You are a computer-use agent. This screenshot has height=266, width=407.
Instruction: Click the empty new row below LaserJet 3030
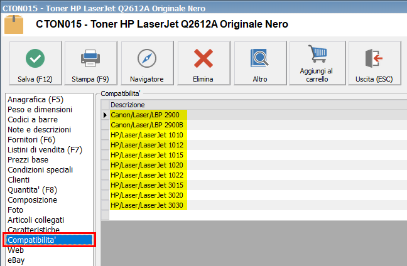(258, 215)
